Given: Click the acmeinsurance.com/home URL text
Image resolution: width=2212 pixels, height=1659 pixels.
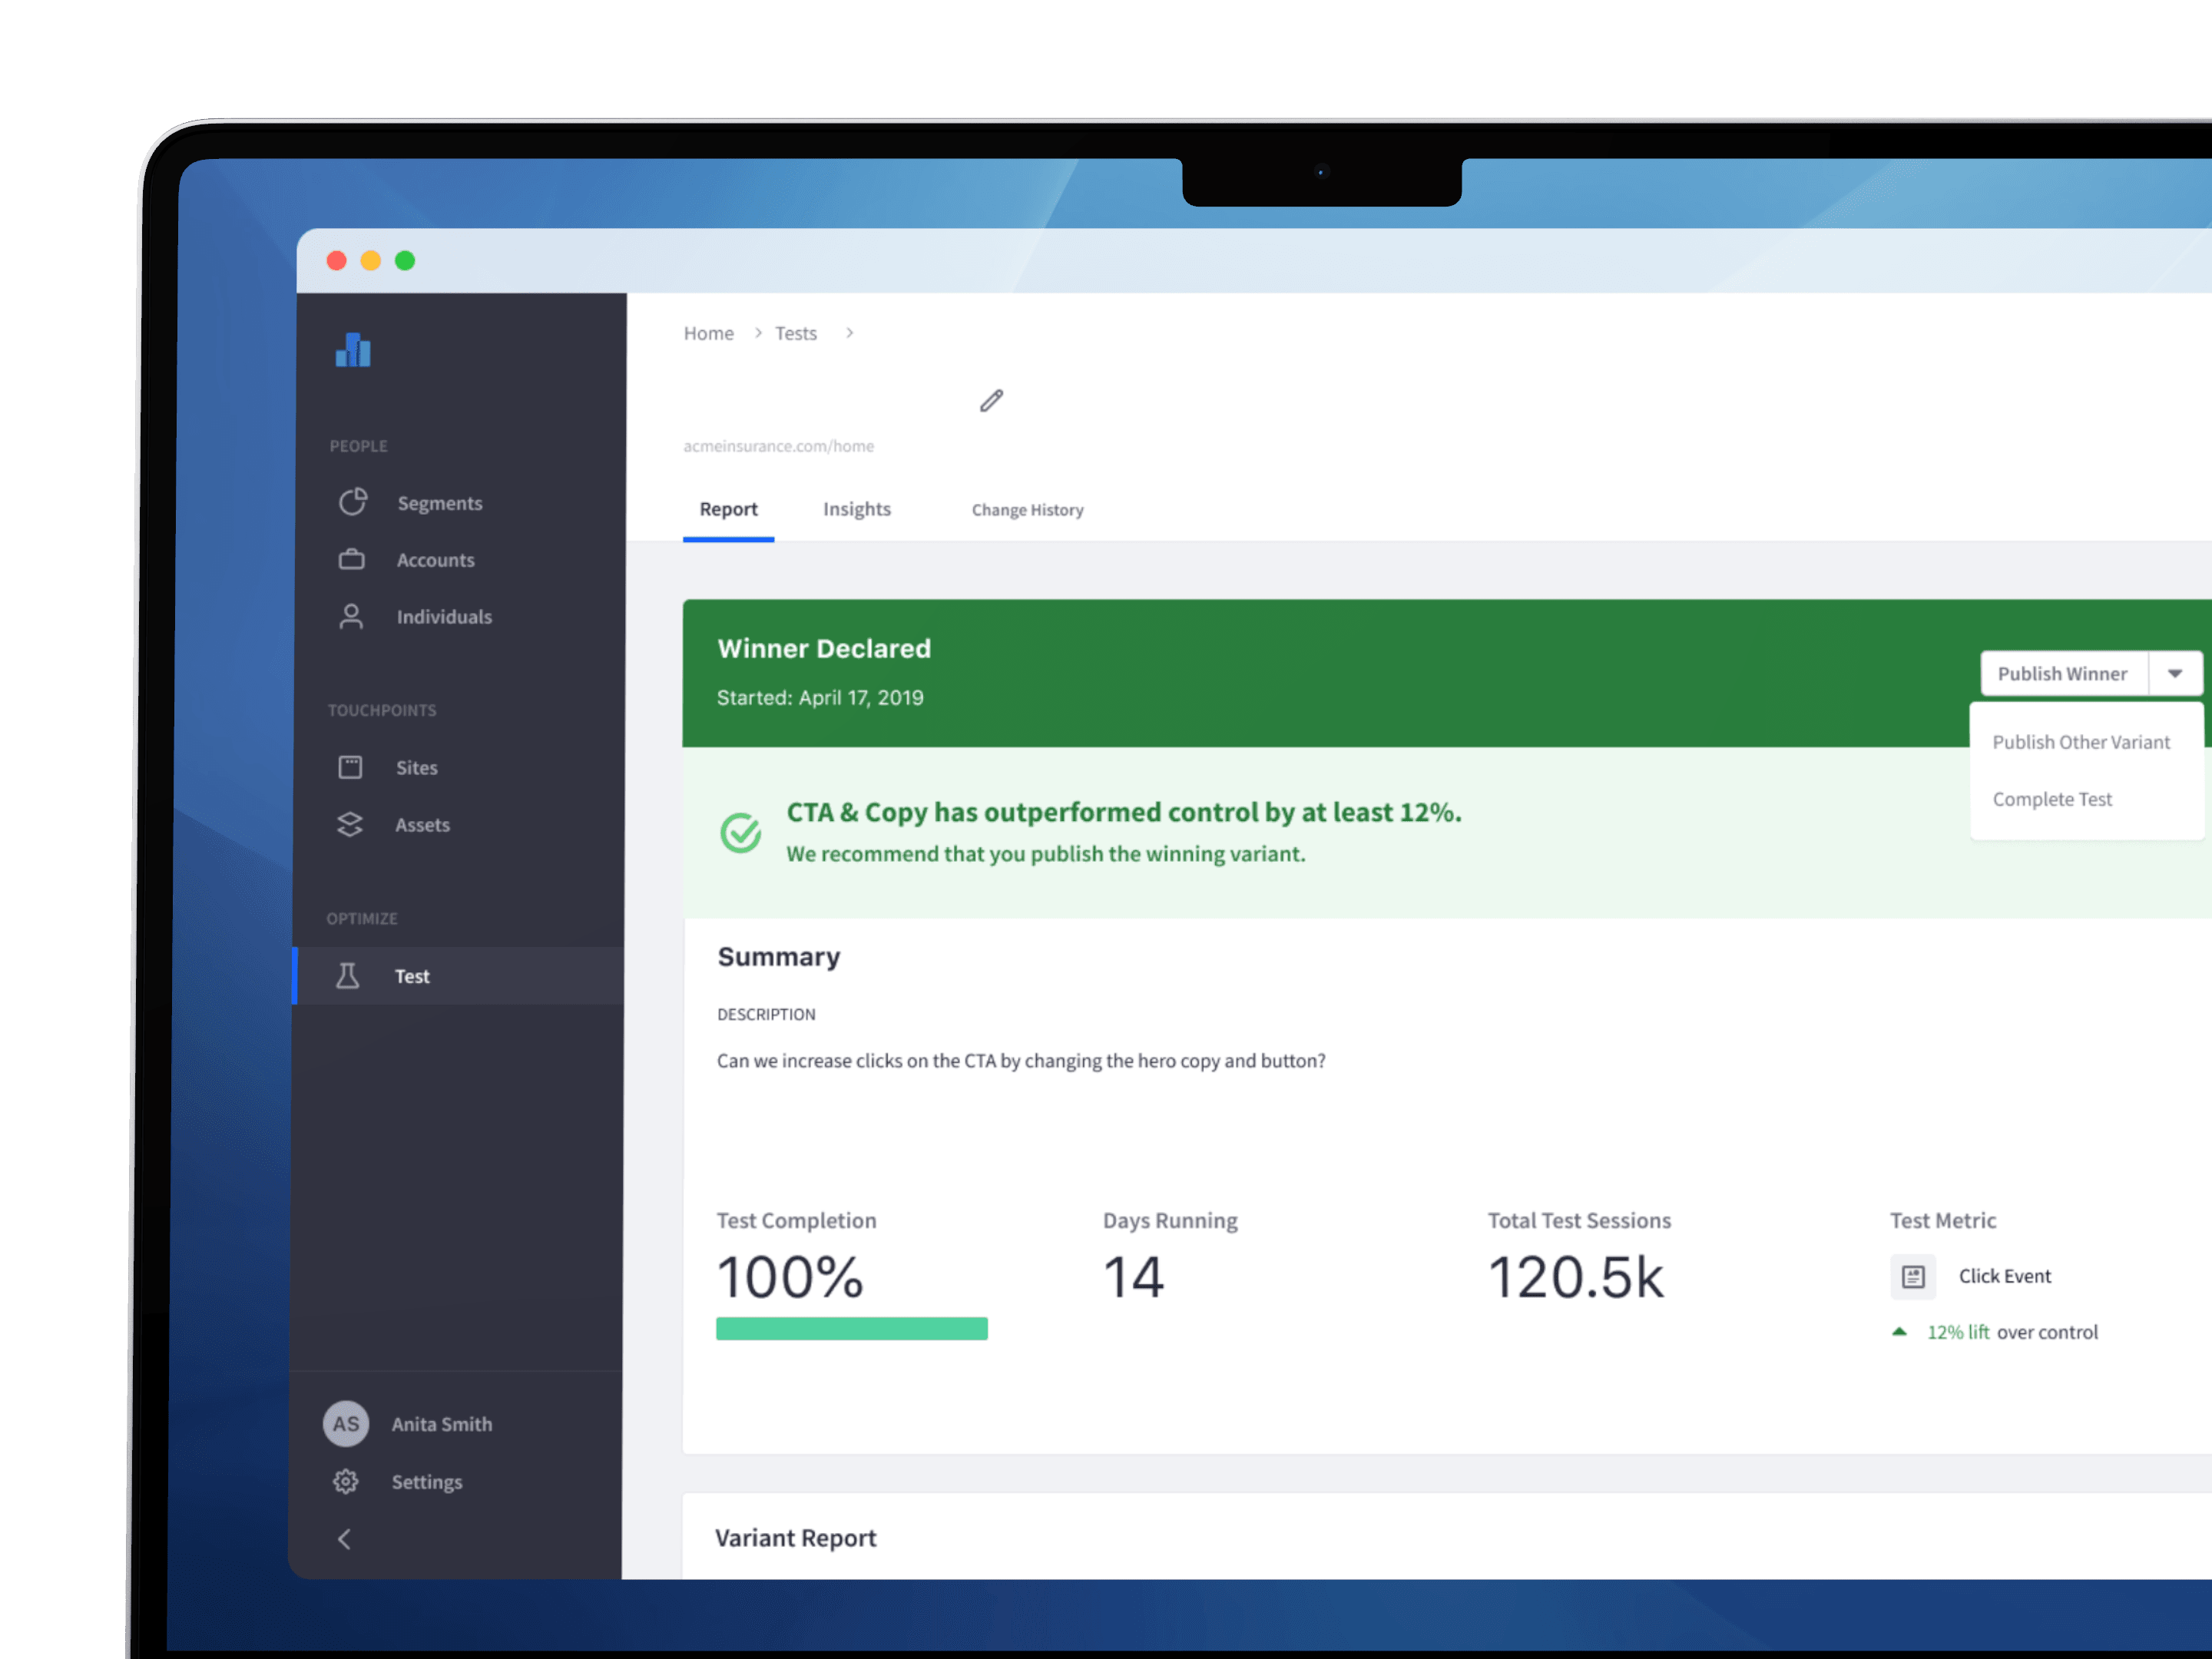Looking at the screenshot, I should point(778,446).
